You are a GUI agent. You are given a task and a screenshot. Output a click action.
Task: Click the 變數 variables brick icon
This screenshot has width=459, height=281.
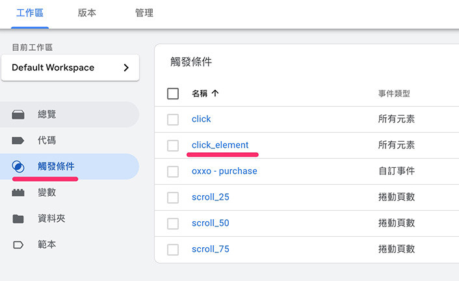coord(18,193)
